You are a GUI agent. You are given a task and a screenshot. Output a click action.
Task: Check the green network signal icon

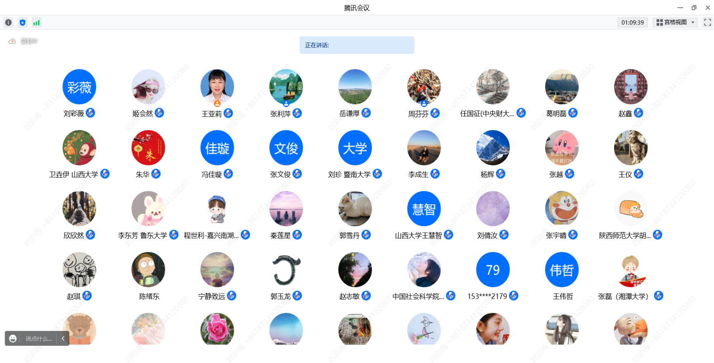[36, 23]
